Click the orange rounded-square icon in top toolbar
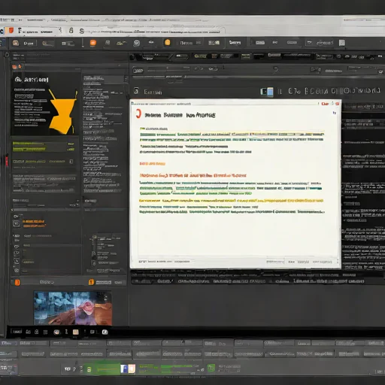 [93, 43]
